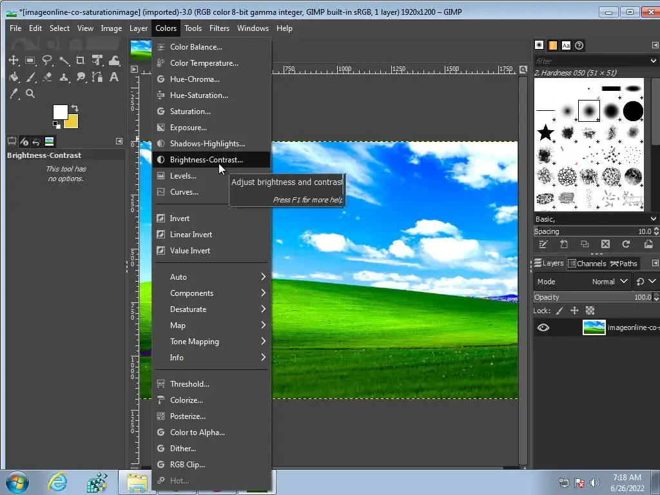Delete the selected brush
The width and height of the screenshot is (660, 495).
605,244
